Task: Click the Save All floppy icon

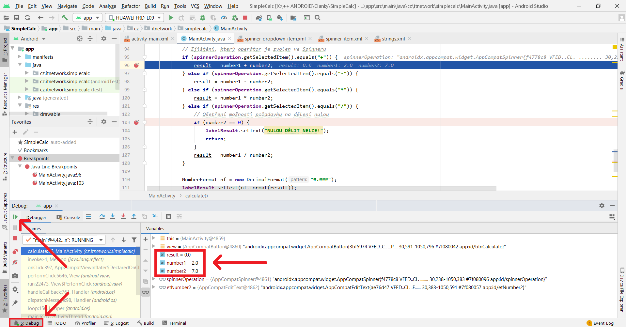Action: pos(17,18)
